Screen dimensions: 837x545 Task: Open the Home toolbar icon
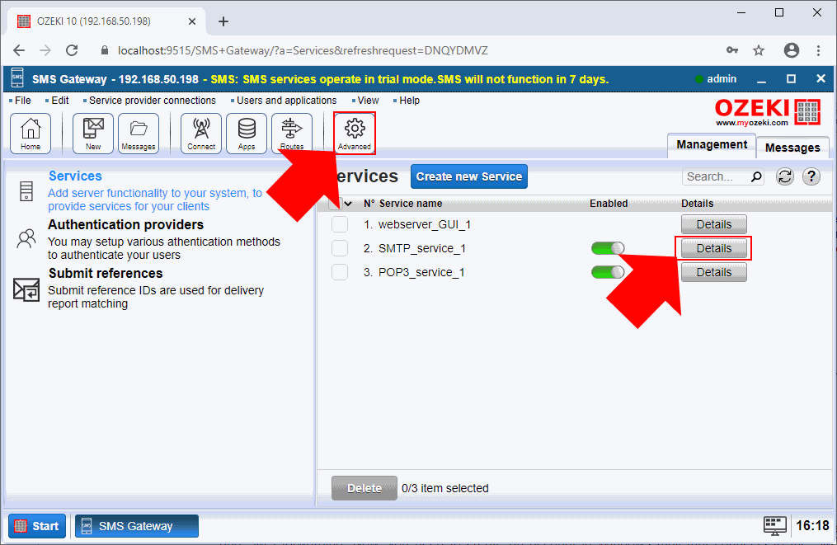click(x=31, y=133)
